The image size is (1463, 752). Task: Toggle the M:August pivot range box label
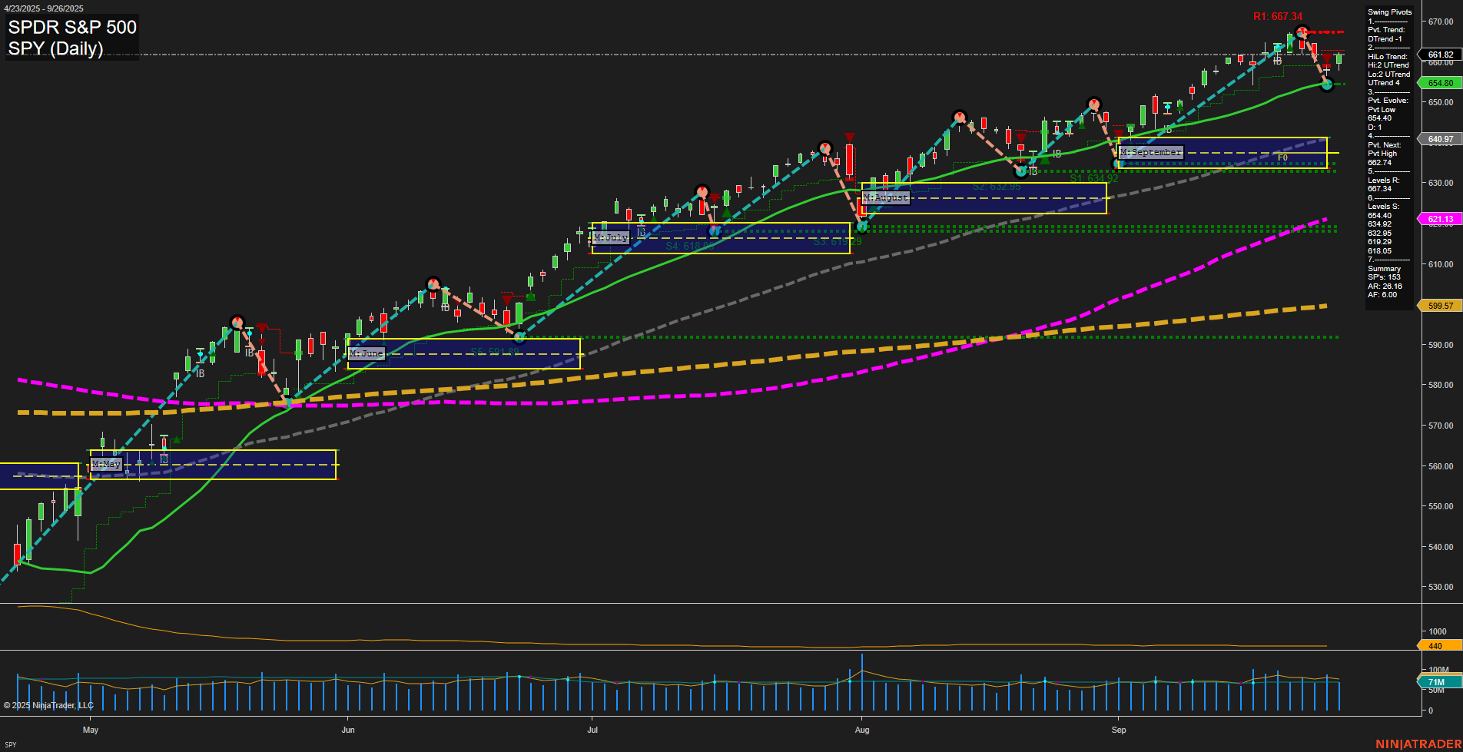click(885, 197)
